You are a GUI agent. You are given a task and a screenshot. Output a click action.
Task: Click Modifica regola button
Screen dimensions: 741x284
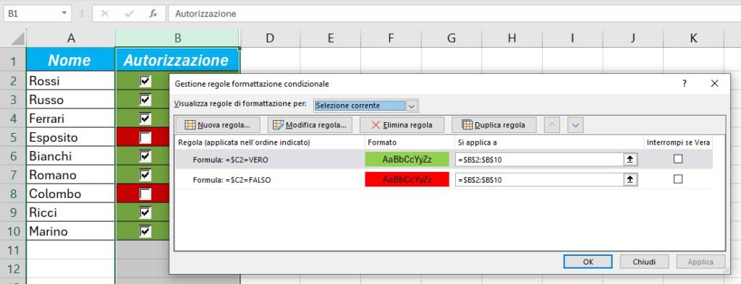(310, 125)
